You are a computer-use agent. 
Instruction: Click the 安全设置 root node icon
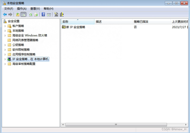[x=5, y=21]
